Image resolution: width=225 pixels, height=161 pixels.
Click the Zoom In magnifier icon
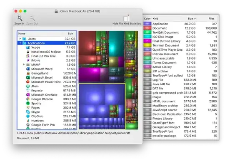pos(19,18)
